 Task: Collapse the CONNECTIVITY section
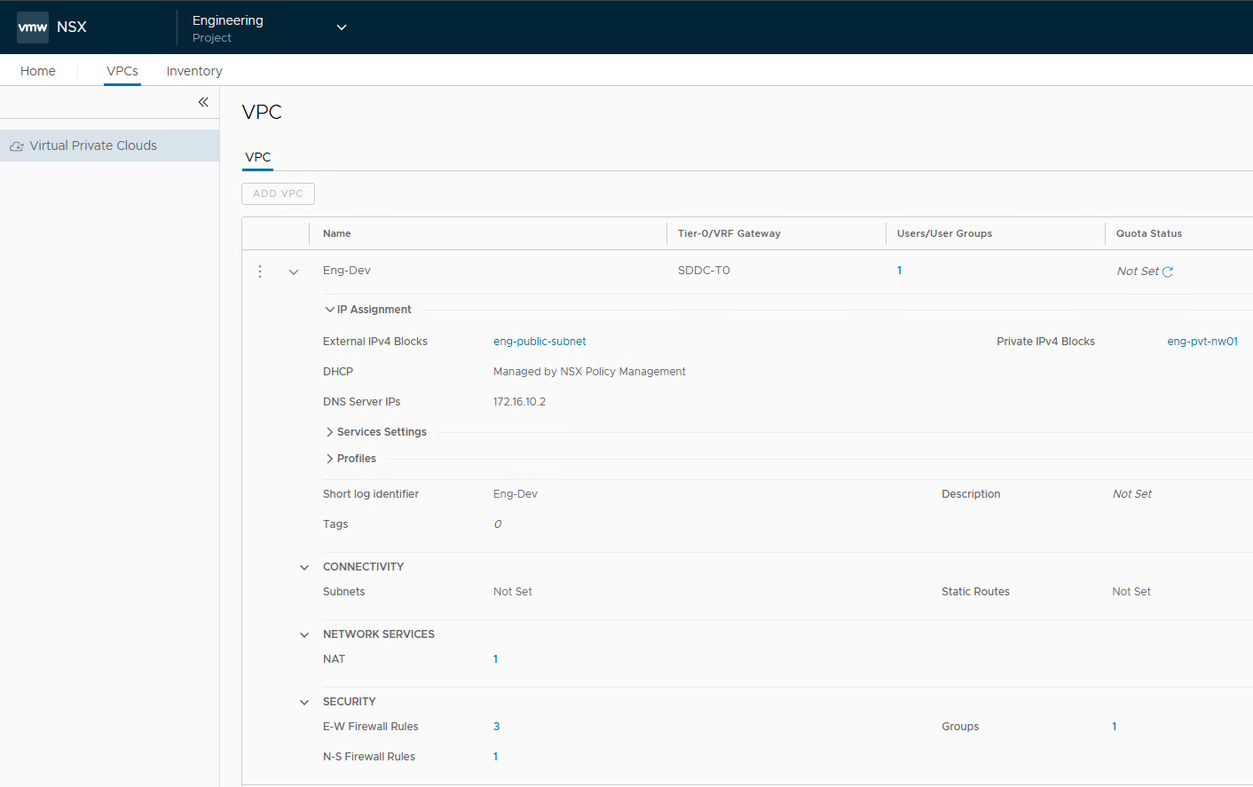pos(304,568)
